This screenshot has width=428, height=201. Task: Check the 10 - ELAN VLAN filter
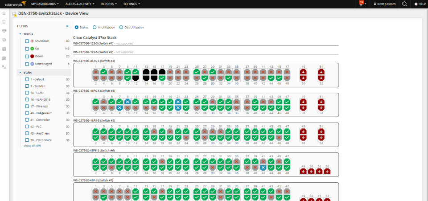27,93
